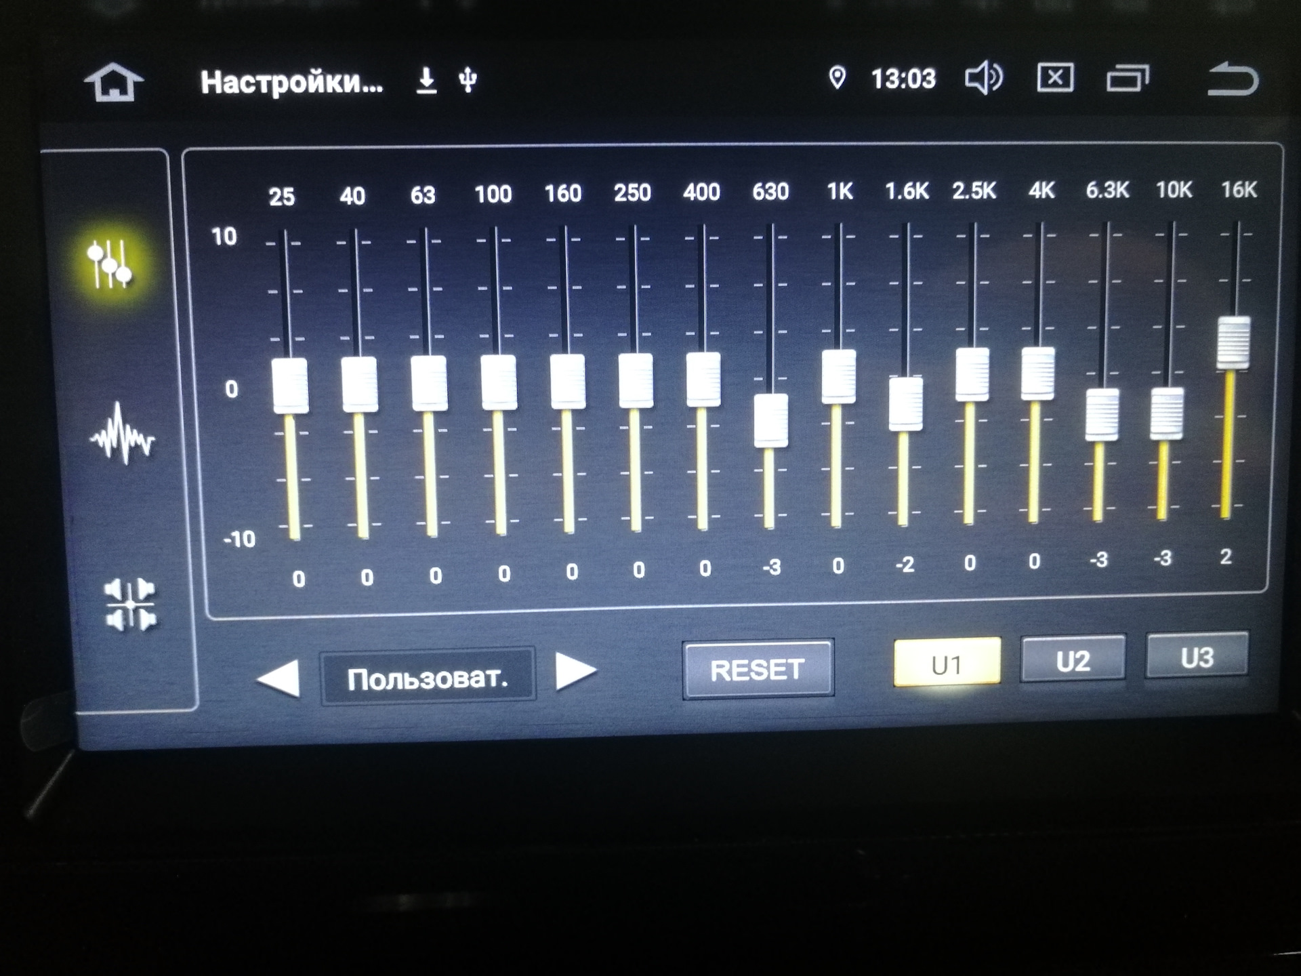Tap the location pin status icon
Viewport: 1301px width, 976px height.
[x=838, y=78]
